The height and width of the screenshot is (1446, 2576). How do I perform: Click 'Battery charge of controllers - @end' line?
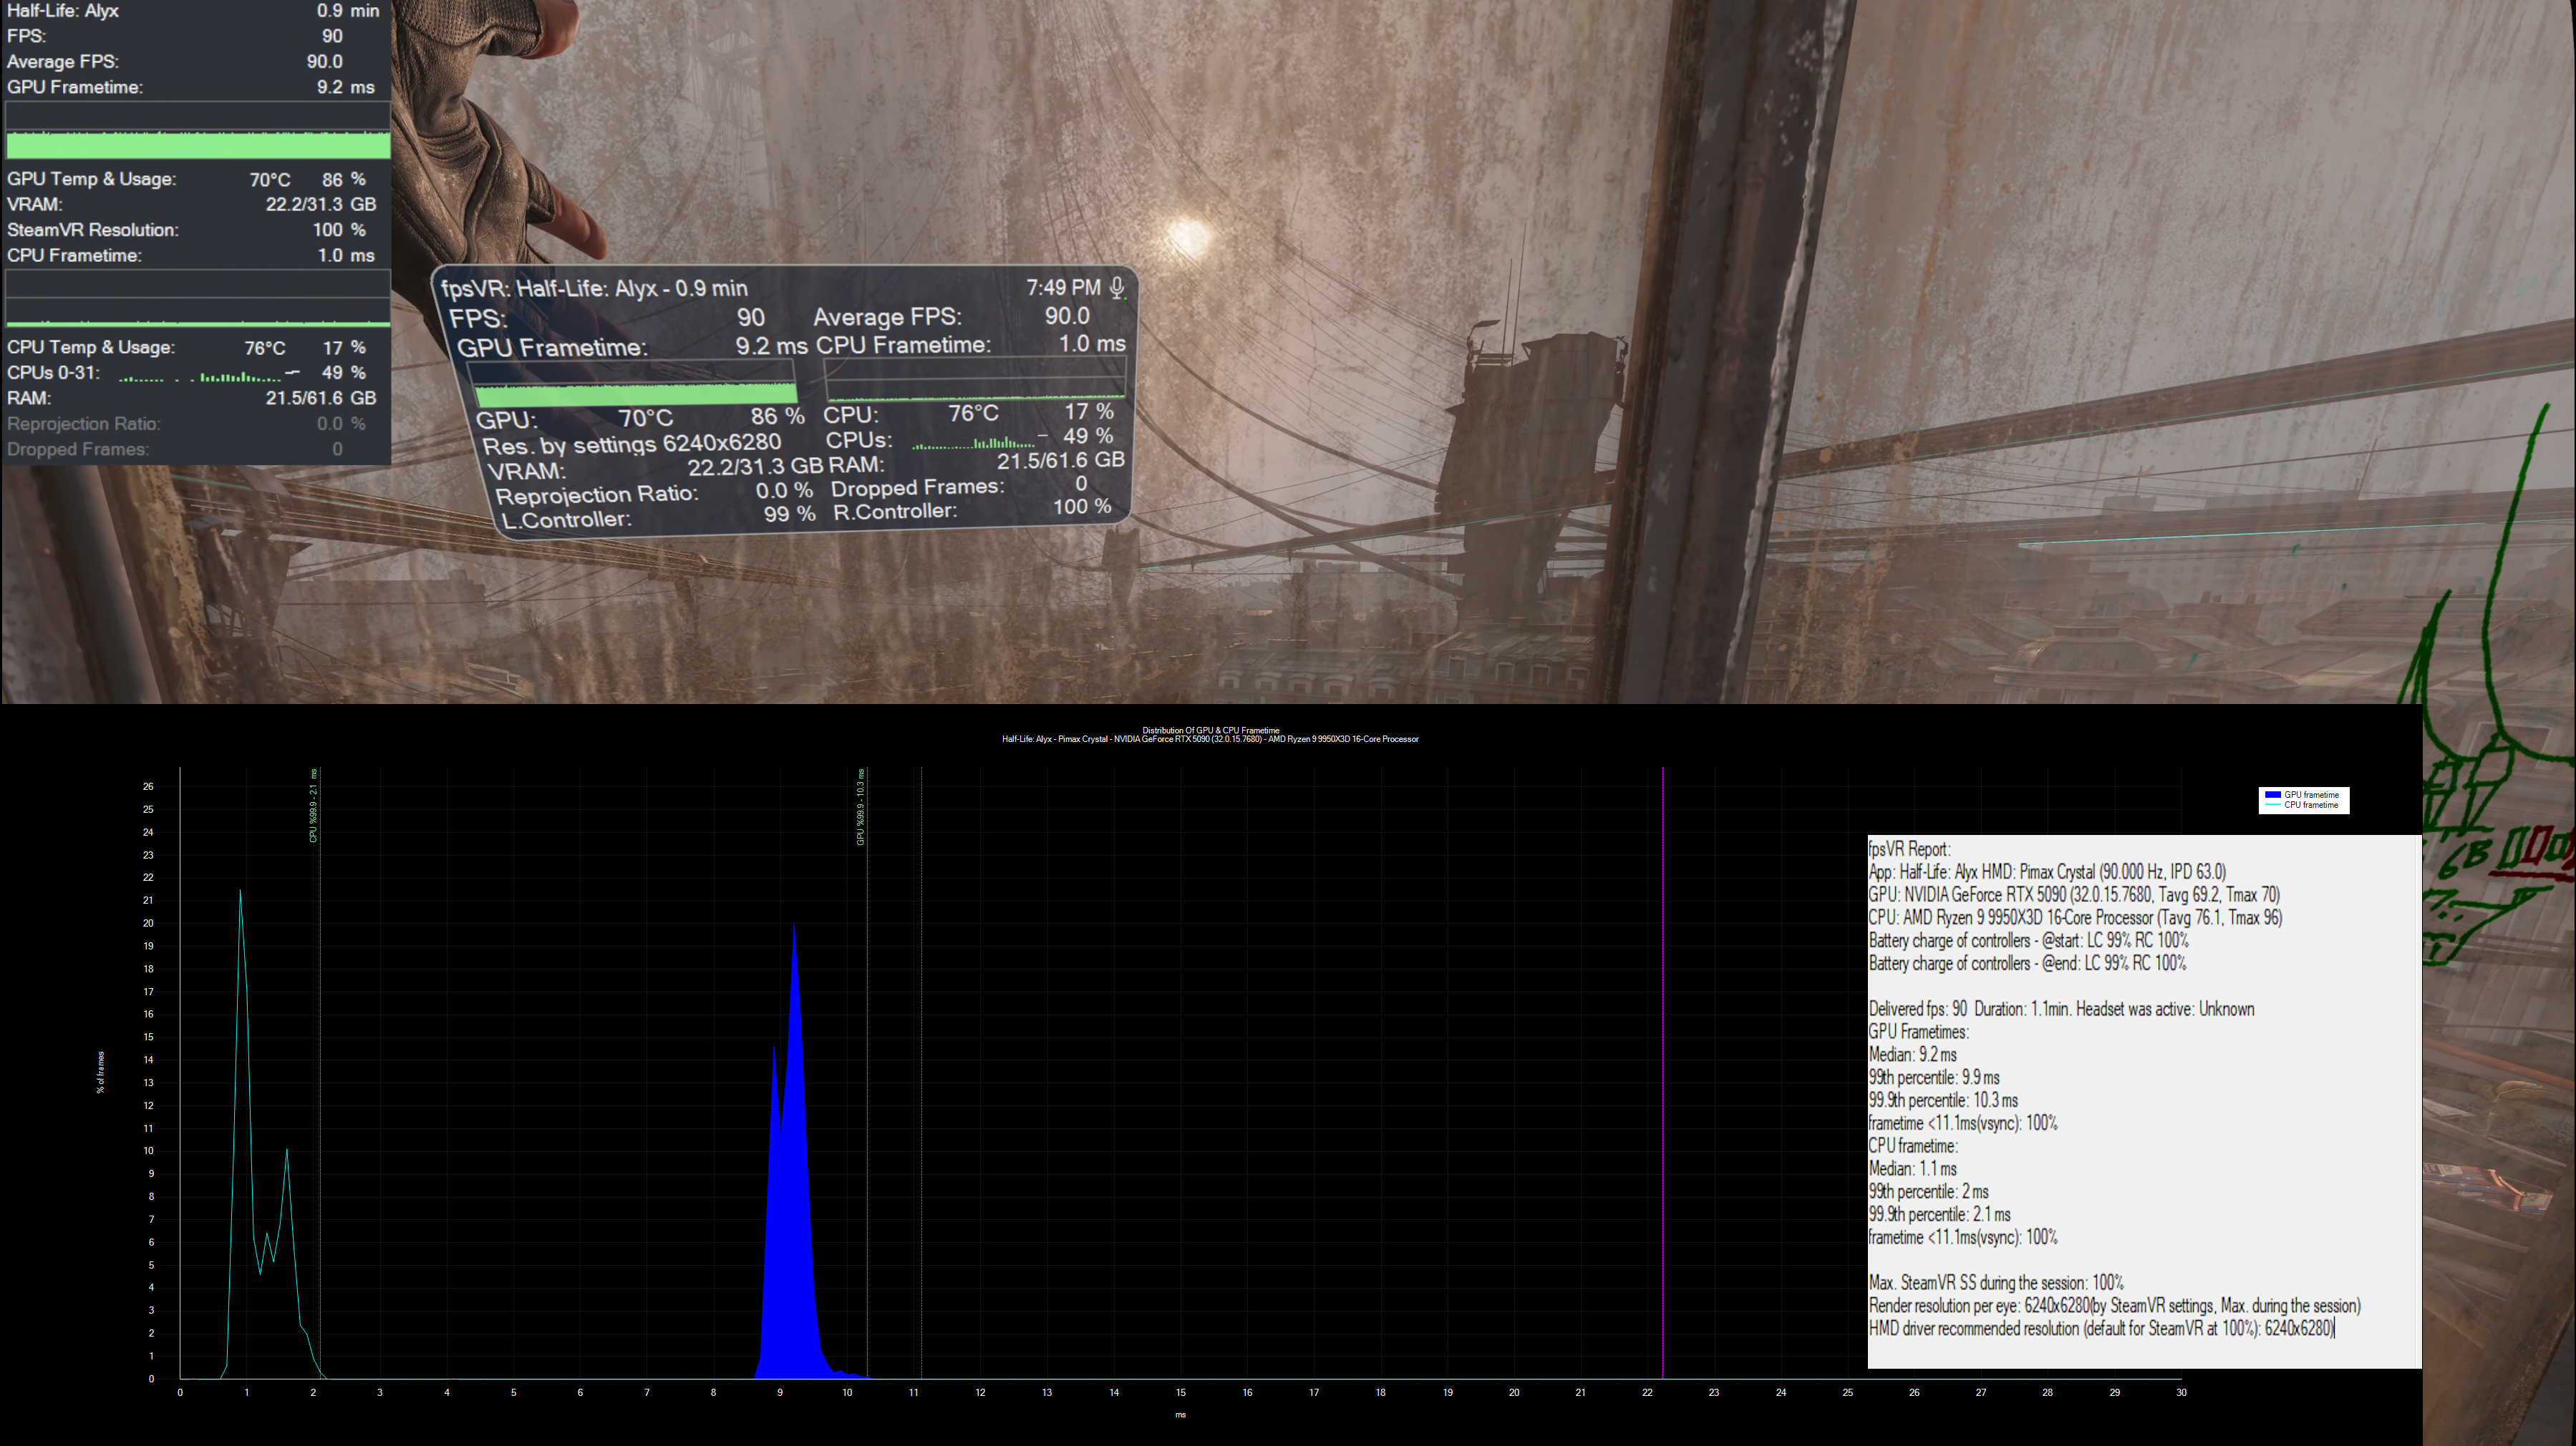coord(2027,964)
